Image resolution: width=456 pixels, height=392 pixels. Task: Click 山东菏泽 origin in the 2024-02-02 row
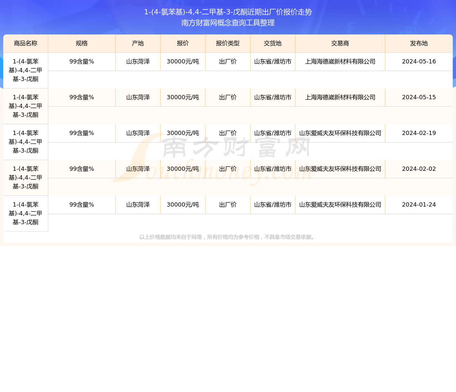tap(138, 169)
